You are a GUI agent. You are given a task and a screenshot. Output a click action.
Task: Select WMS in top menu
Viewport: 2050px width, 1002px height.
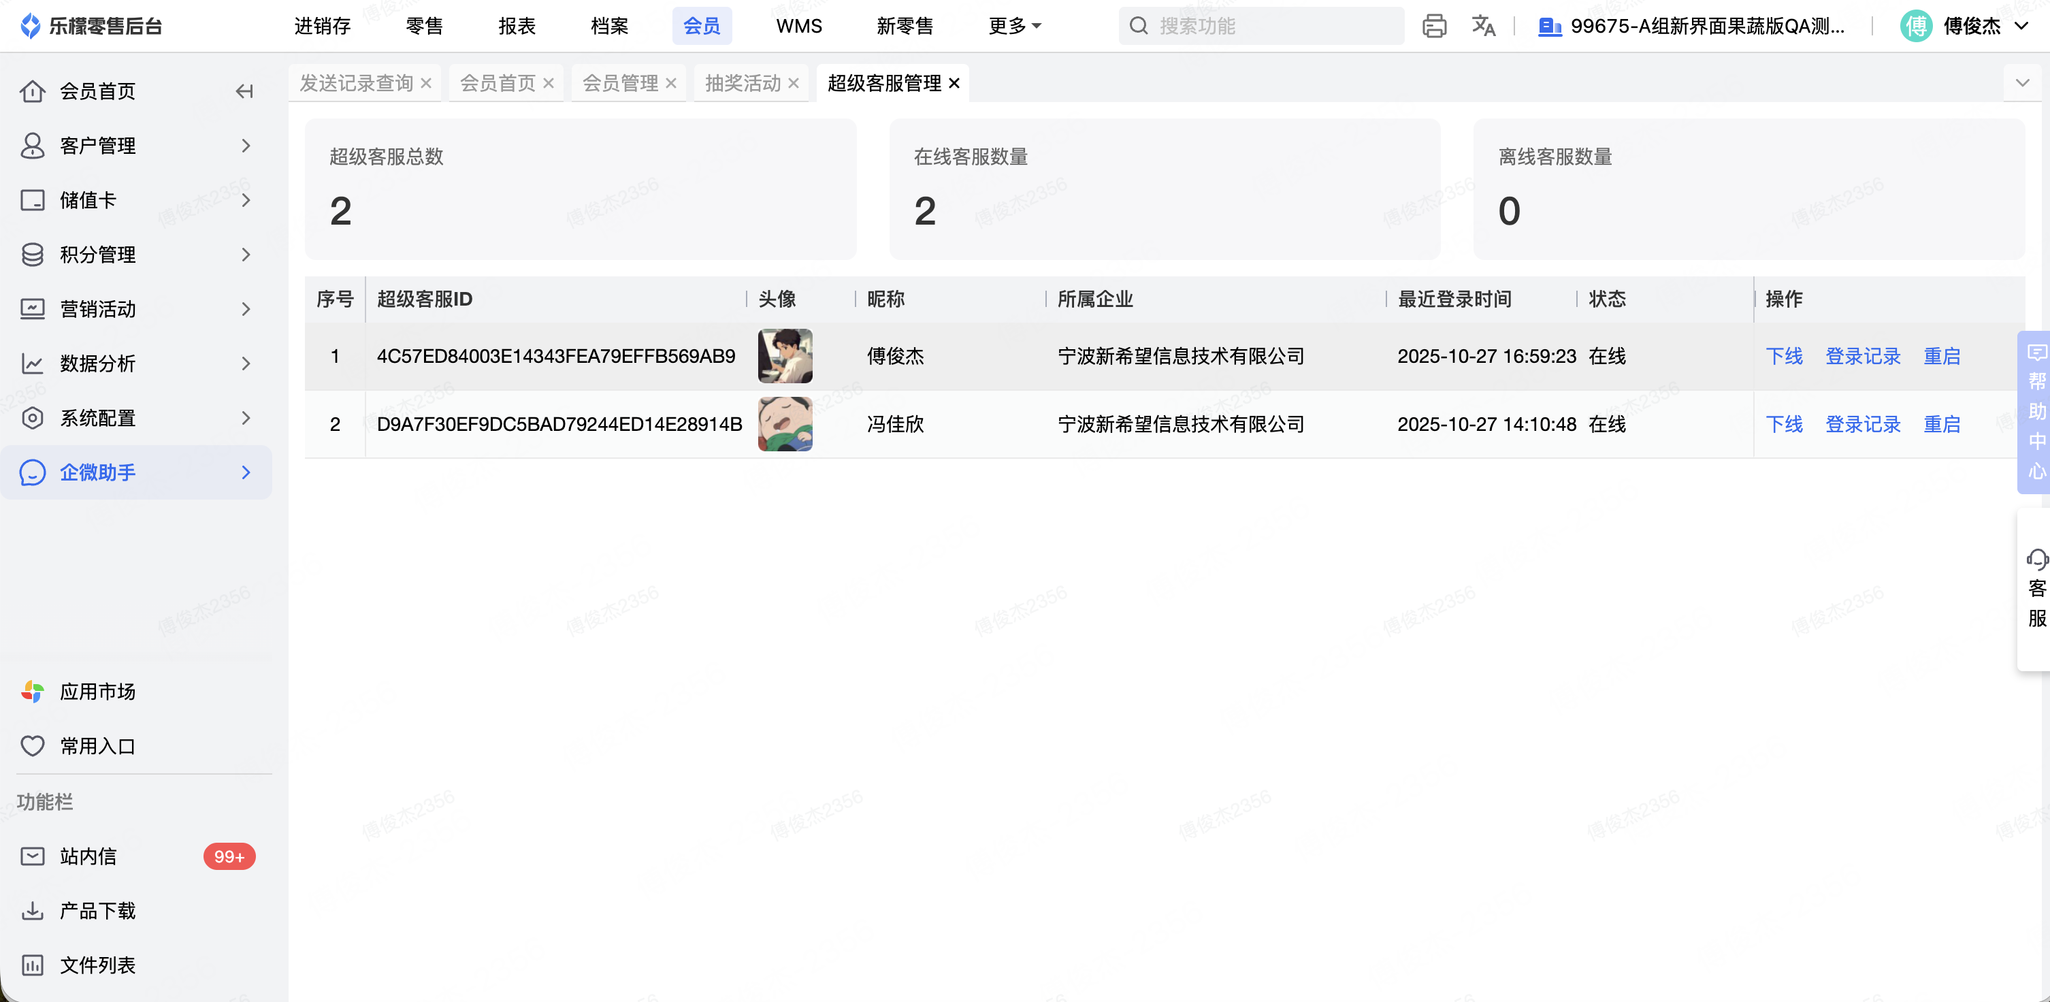pos(798,27)
